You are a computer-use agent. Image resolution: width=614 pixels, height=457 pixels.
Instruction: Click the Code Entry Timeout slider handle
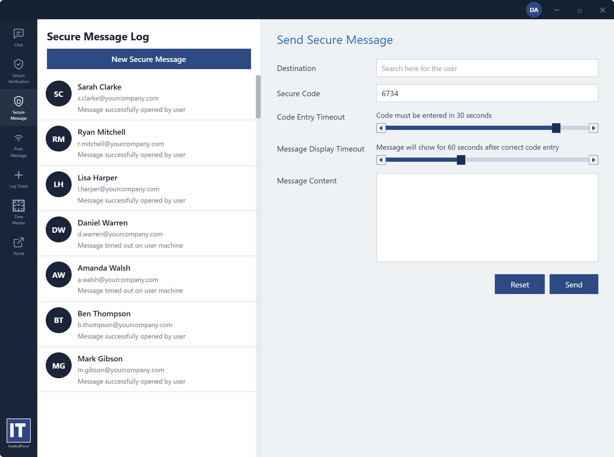tap(556, 128)
